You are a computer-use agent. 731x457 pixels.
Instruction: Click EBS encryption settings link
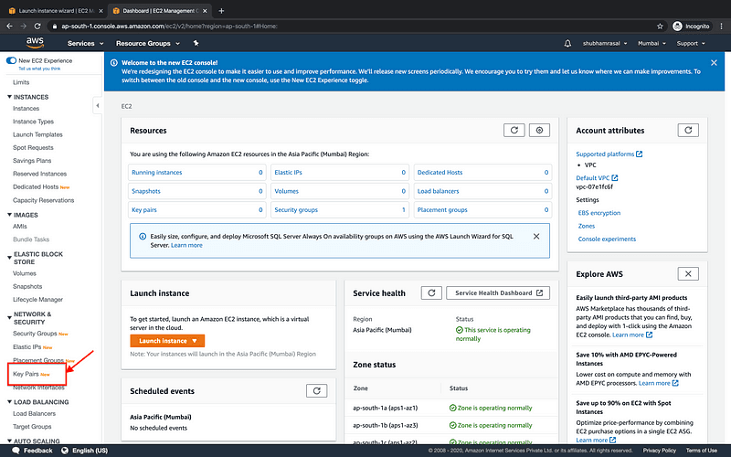599,213
